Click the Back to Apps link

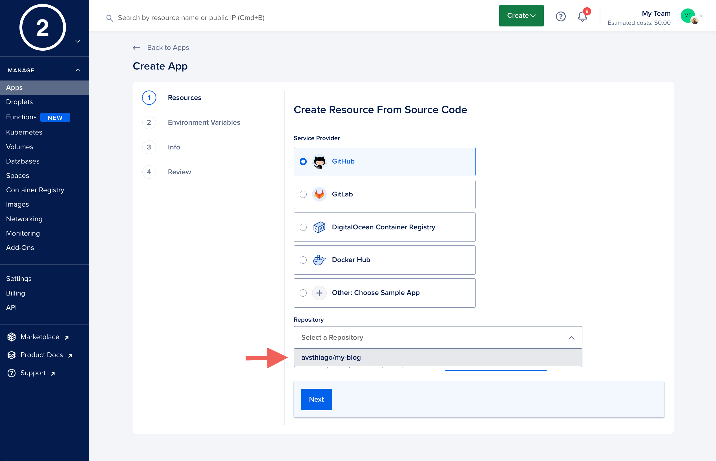[168, 48]
